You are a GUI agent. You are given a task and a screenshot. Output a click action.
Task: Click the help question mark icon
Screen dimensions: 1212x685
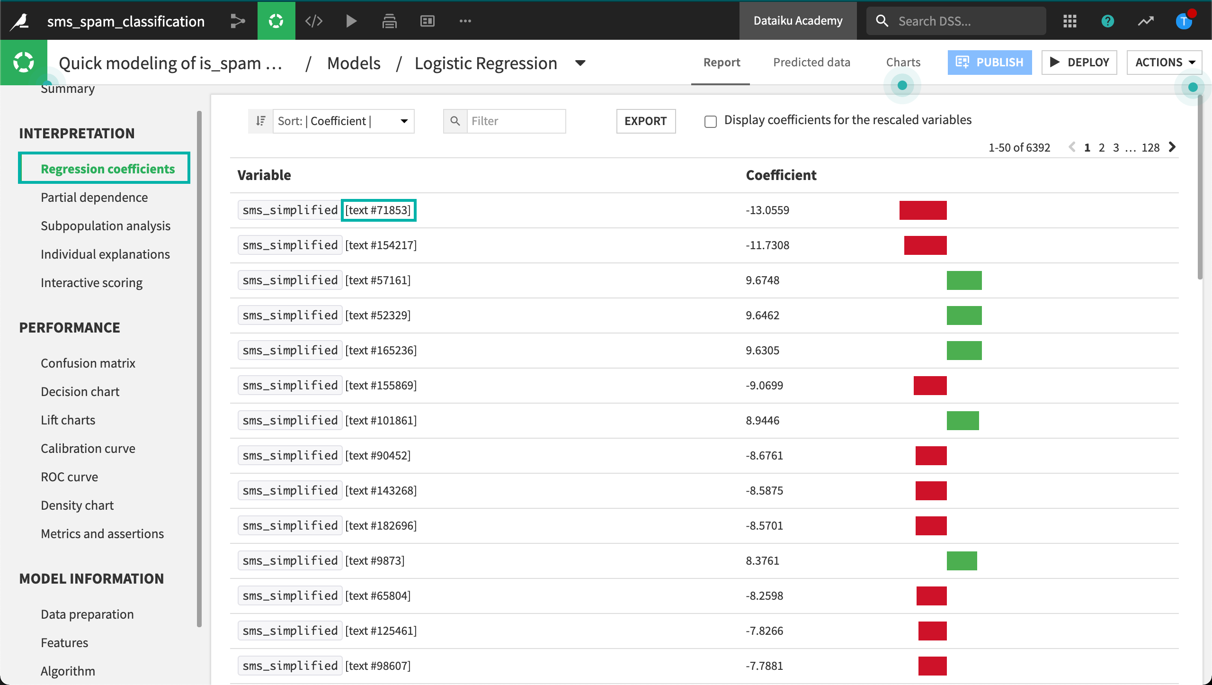pyautogui.click(x=1107, y=21)
